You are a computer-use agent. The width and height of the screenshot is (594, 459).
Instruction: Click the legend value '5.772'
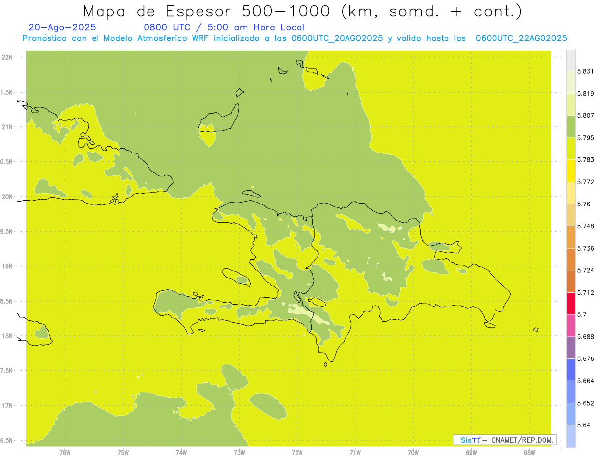pyautogui.click(x=585, y=182)
